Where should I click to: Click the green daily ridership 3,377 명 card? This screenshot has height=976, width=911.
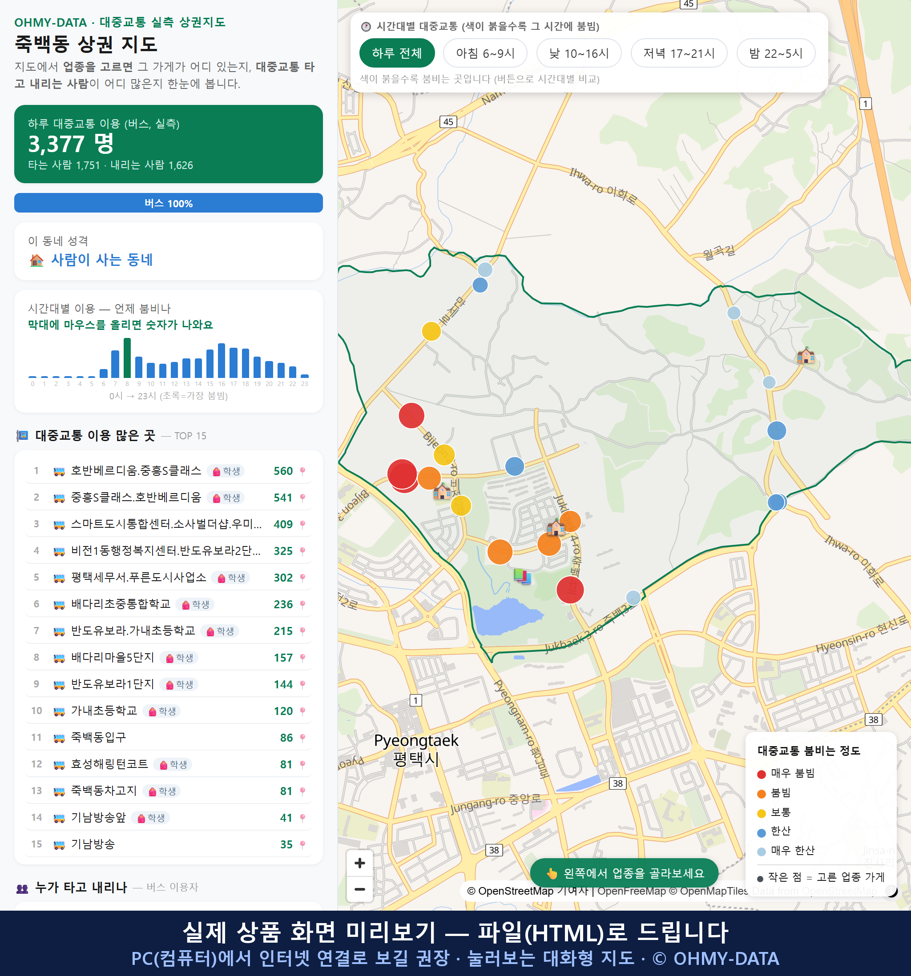pyautogui.click(x=169, y=144)
